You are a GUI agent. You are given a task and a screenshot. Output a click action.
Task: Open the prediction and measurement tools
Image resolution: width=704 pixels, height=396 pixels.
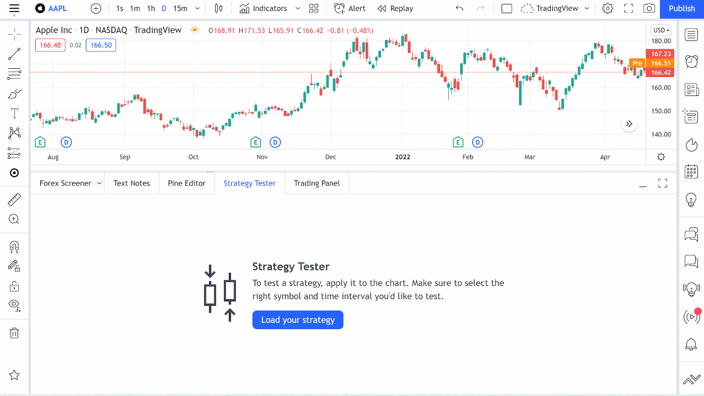14,153
